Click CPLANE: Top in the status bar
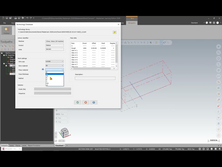222x167 pixels. pos(167,149)
